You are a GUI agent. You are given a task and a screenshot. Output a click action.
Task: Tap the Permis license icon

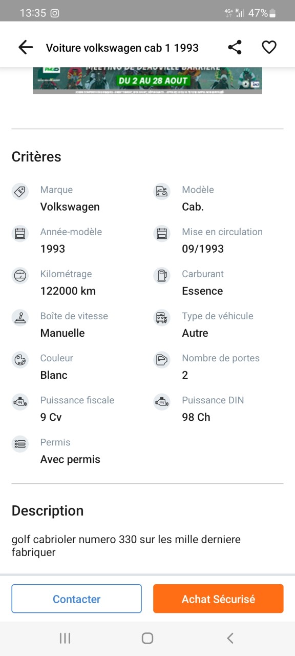(x=20, y=444)
